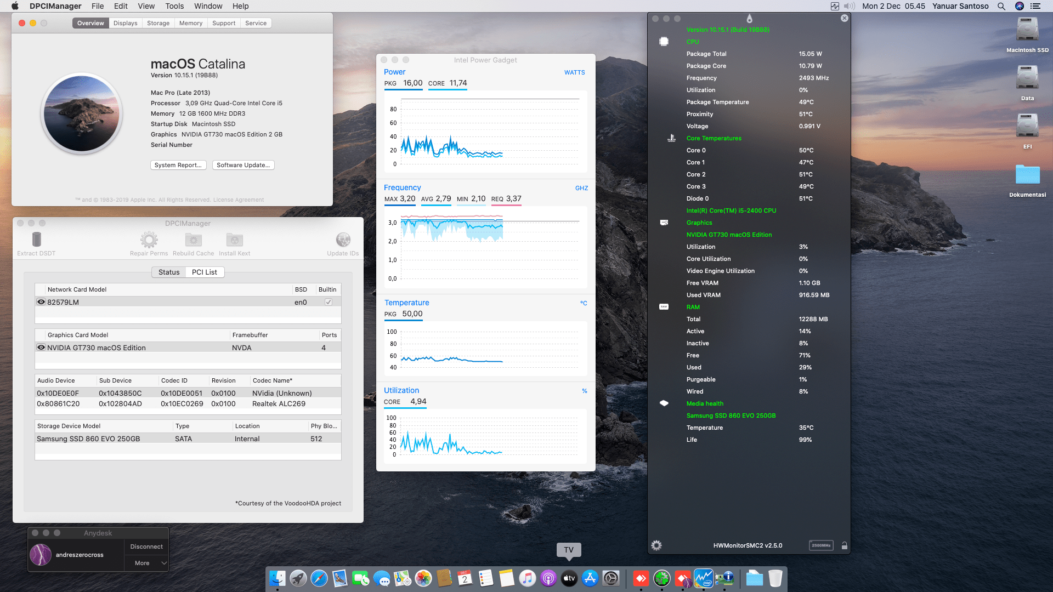Open HWMonitorSMC2 preferences via gear icon

coord(656,545)
